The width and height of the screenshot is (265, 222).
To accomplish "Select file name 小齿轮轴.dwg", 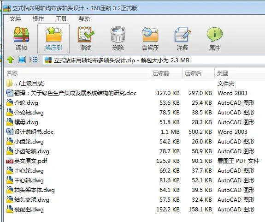I will point(32,151).
